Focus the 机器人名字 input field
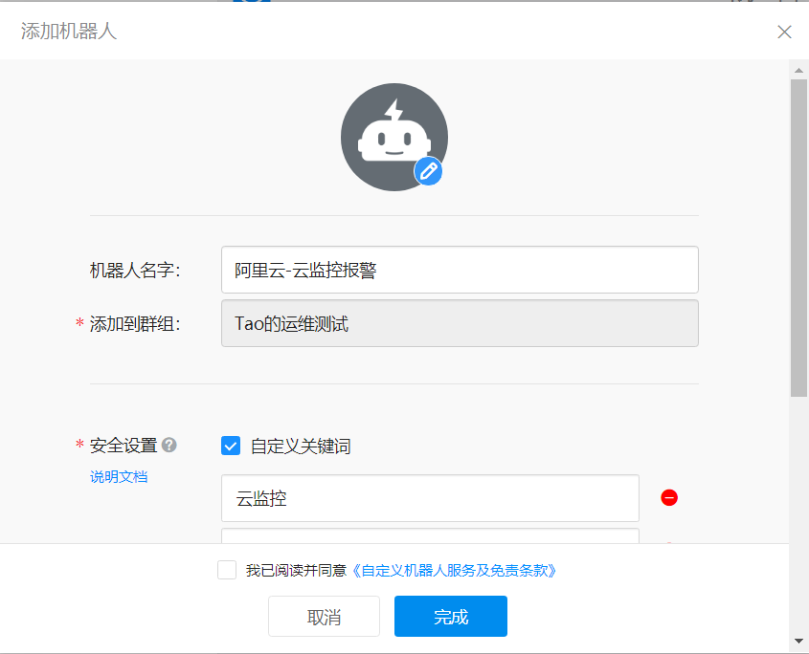The height and width of the screenshot is (654, 809). (x=460, y=270)
